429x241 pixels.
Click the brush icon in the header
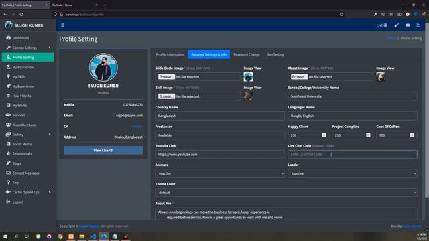click(396, 25)
